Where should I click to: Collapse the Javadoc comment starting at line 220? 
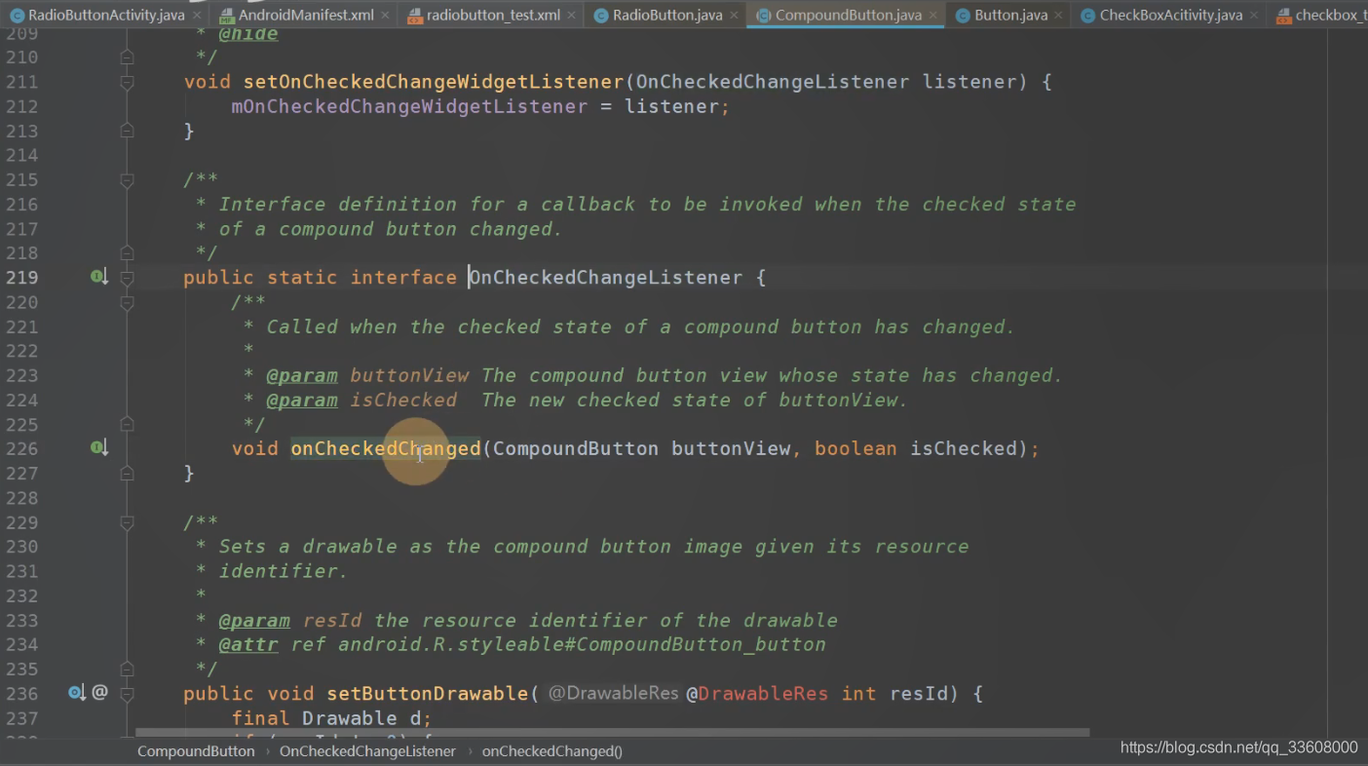pos(127,302)
